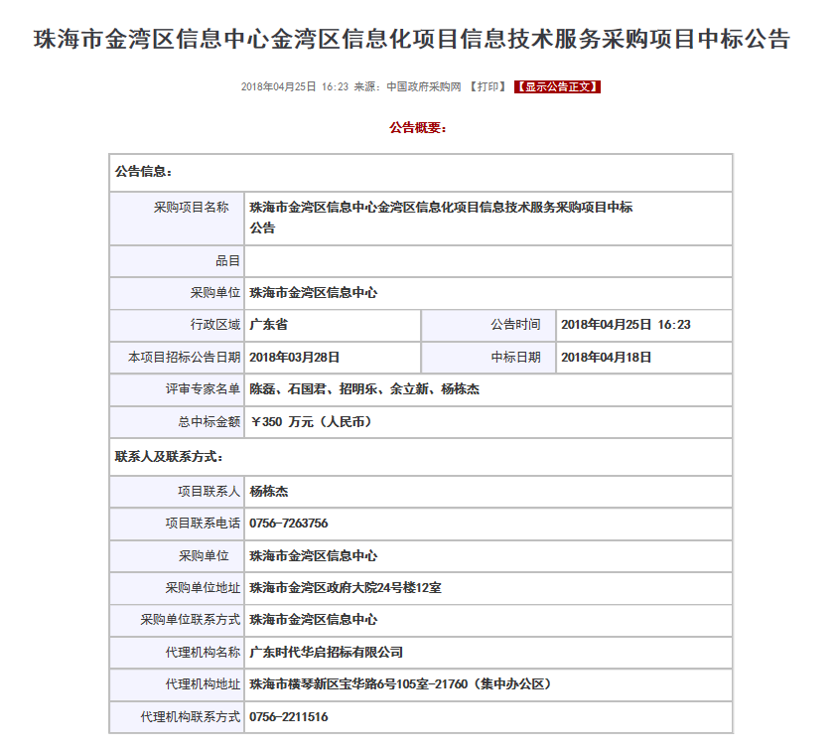Click the red 显示公告正文 button

pos(557,87)
